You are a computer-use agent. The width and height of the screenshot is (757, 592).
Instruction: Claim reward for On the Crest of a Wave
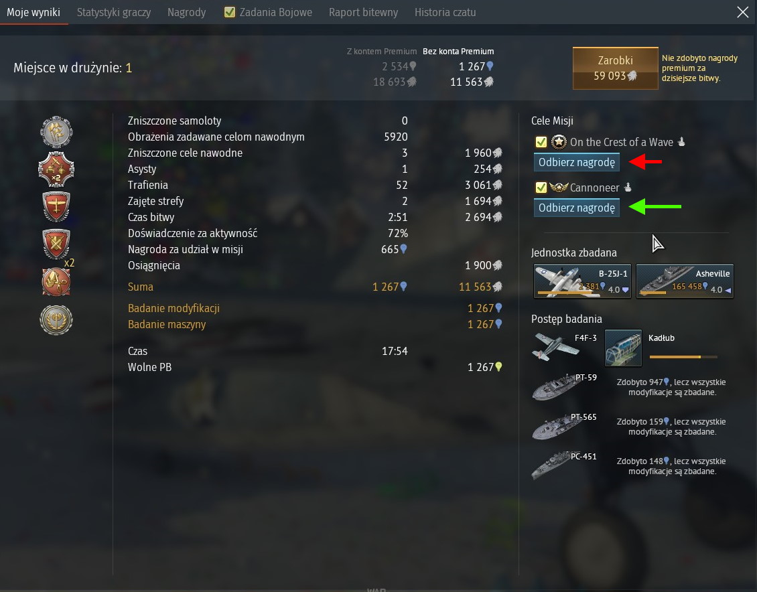[576, 162]
